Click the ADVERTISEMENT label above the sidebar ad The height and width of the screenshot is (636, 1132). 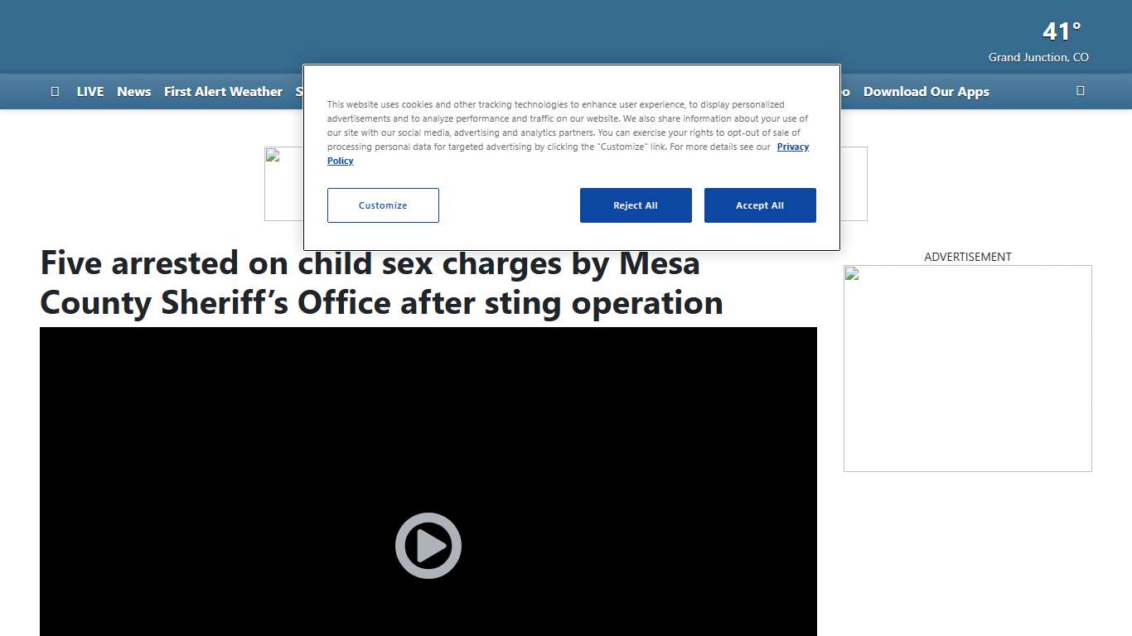tap(967, 257)
